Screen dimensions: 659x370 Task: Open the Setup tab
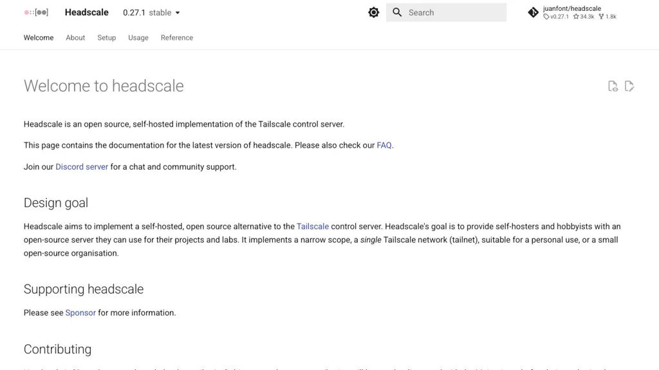pos(107,38)
